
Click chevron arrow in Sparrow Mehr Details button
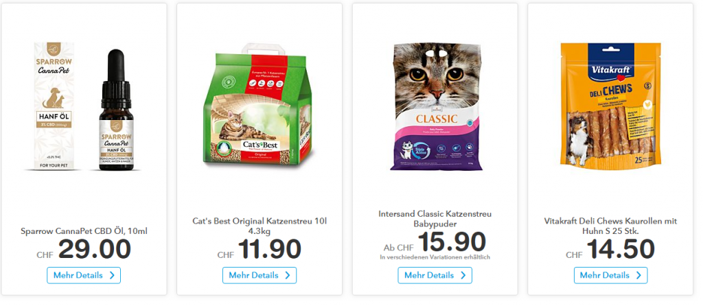coord(112,275)
